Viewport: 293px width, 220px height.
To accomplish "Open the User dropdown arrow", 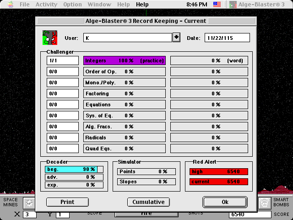I will [176, 38].
